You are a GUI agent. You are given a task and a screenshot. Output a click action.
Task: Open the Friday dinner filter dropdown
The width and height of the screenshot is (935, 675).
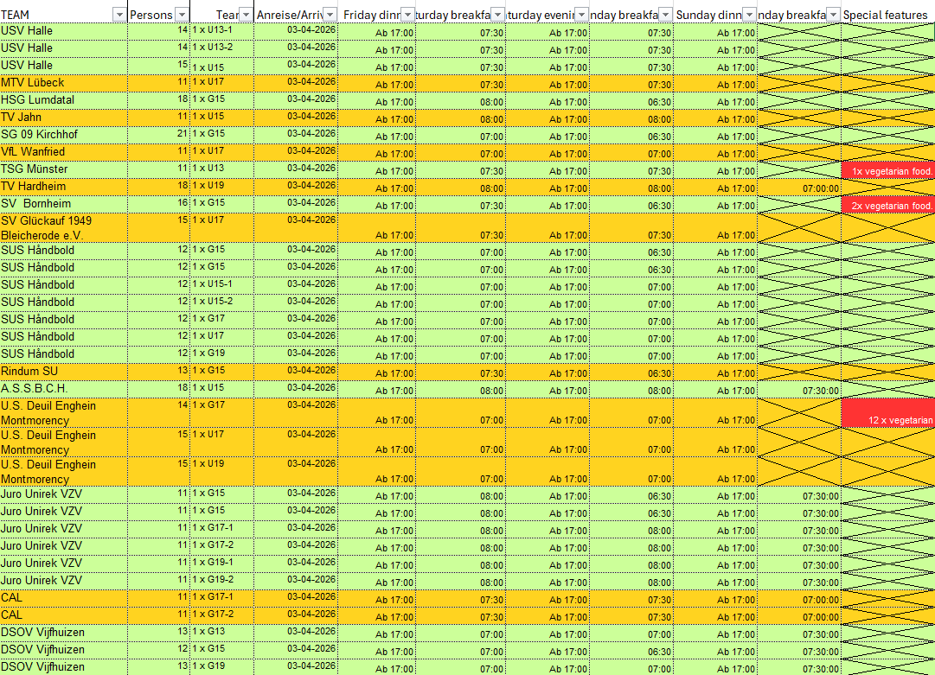click(x=407, y=14)
